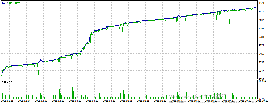Select the 5147 axis value
Viewport: 269px width, 103px height.
pos(262,71)
